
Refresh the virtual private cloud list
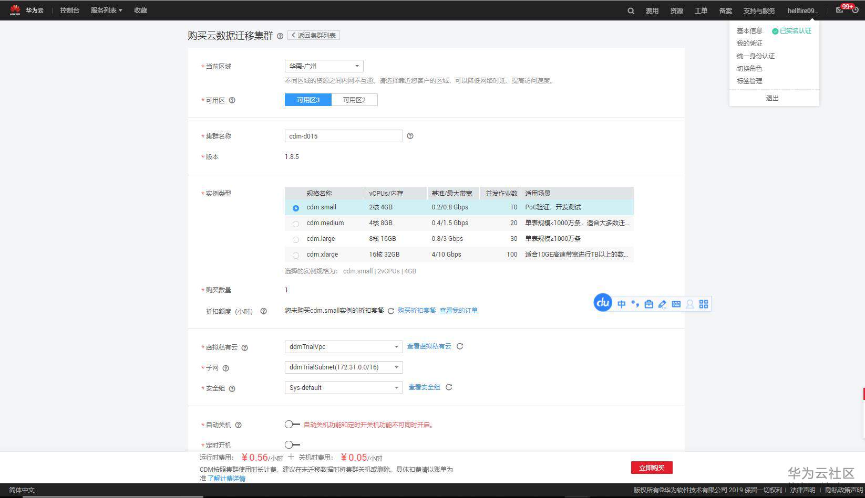(x=460, y=346)
